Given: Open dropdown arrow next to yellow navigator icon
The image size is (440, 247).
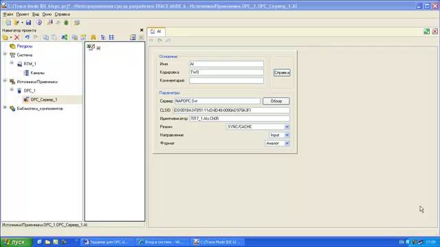Looking at the screenshot, I should tap(11, 37).
